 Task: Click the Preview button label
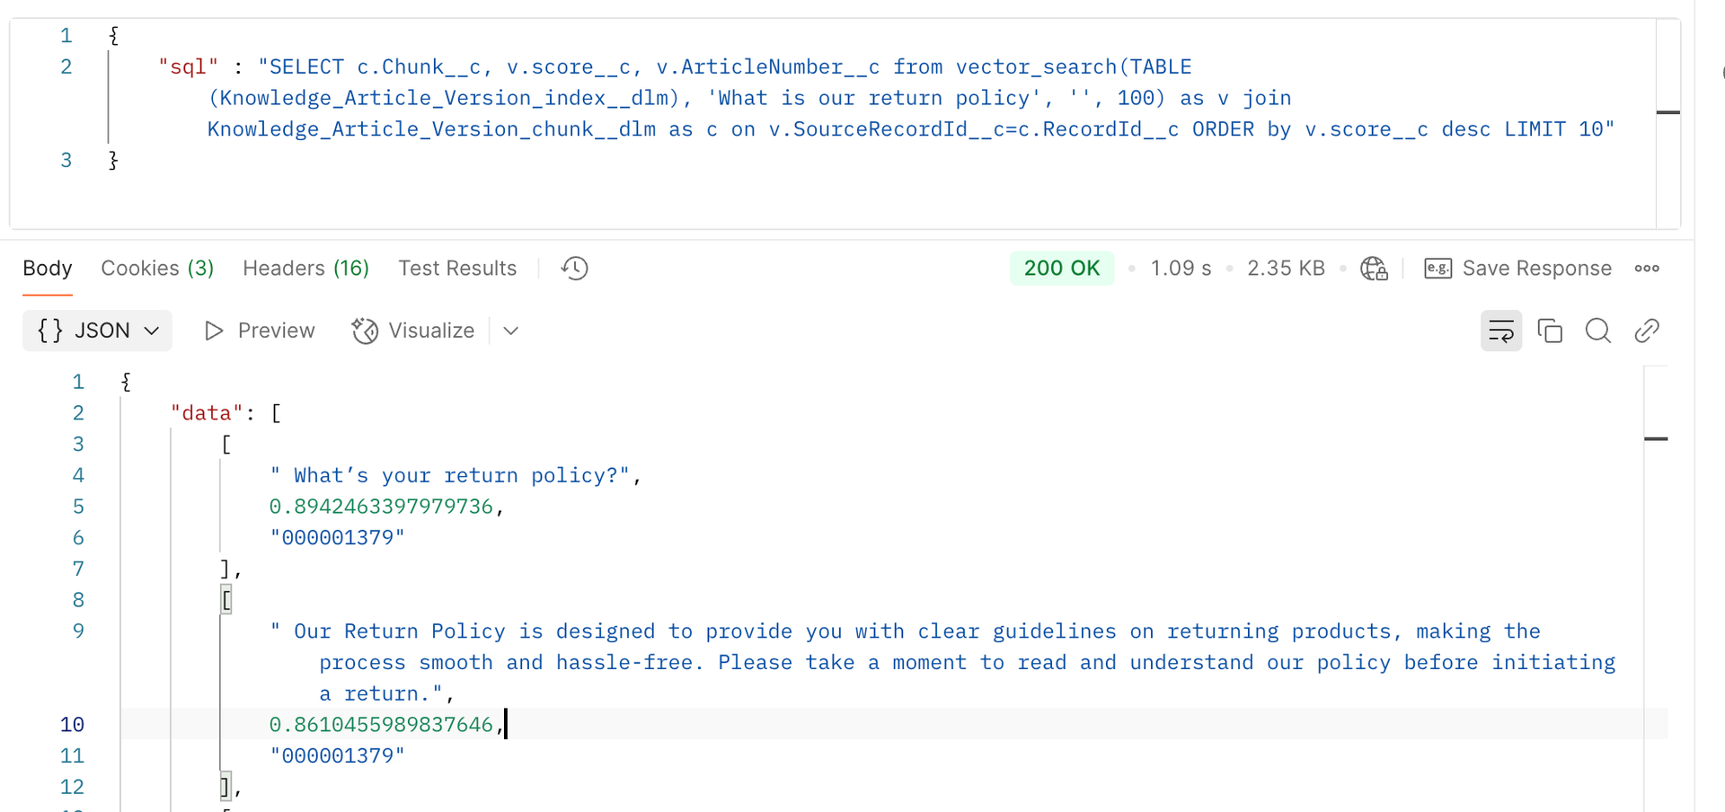point(277,331)
